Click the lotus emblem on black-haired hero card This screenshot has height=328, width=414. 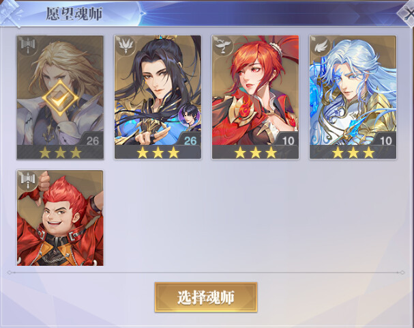[x=125, y=46]
